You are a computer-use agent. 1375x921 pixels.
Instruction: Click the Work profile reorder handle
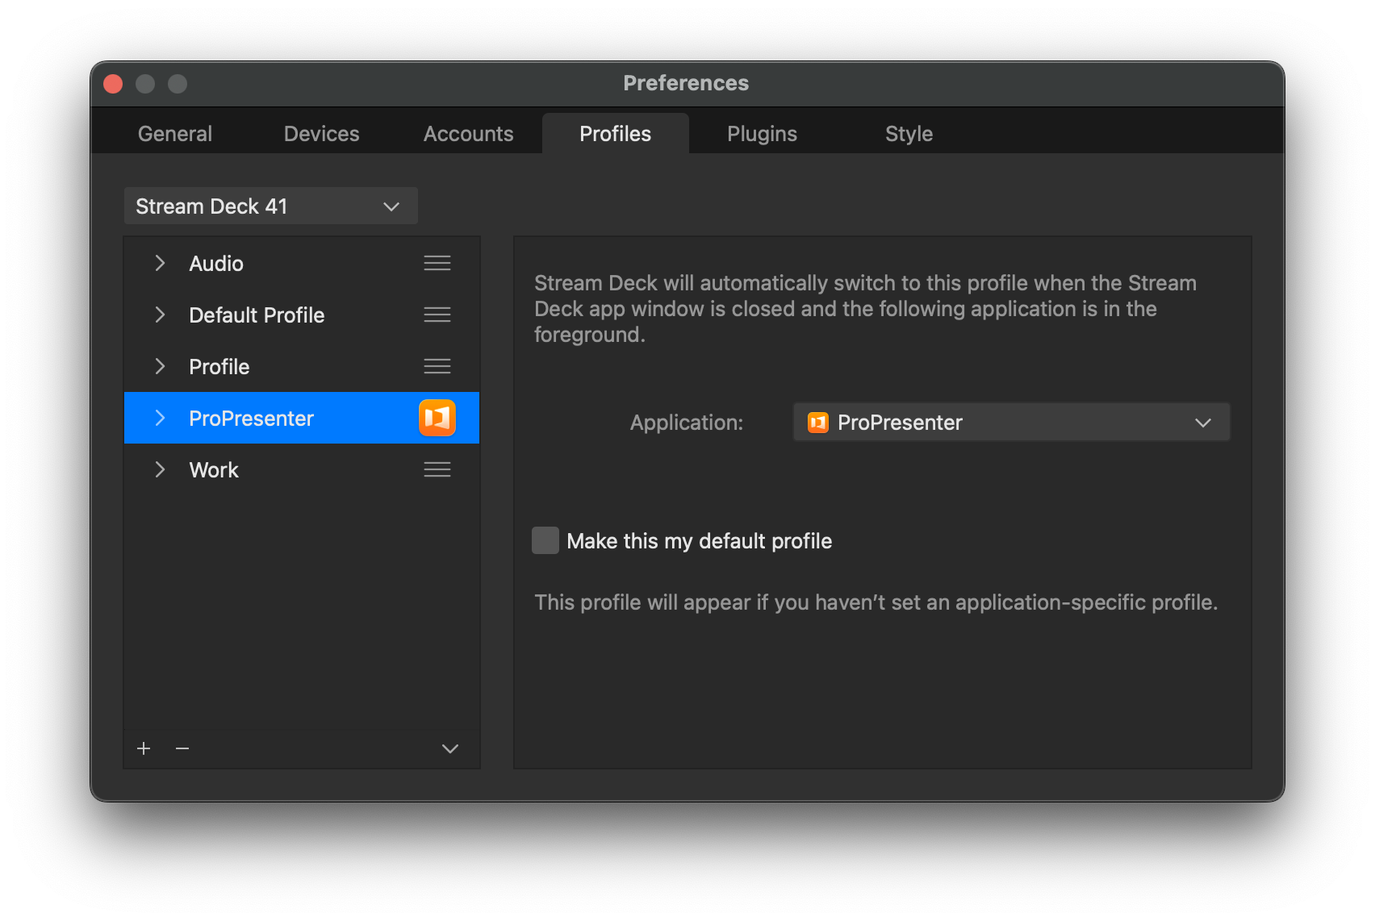pos(437,469)
